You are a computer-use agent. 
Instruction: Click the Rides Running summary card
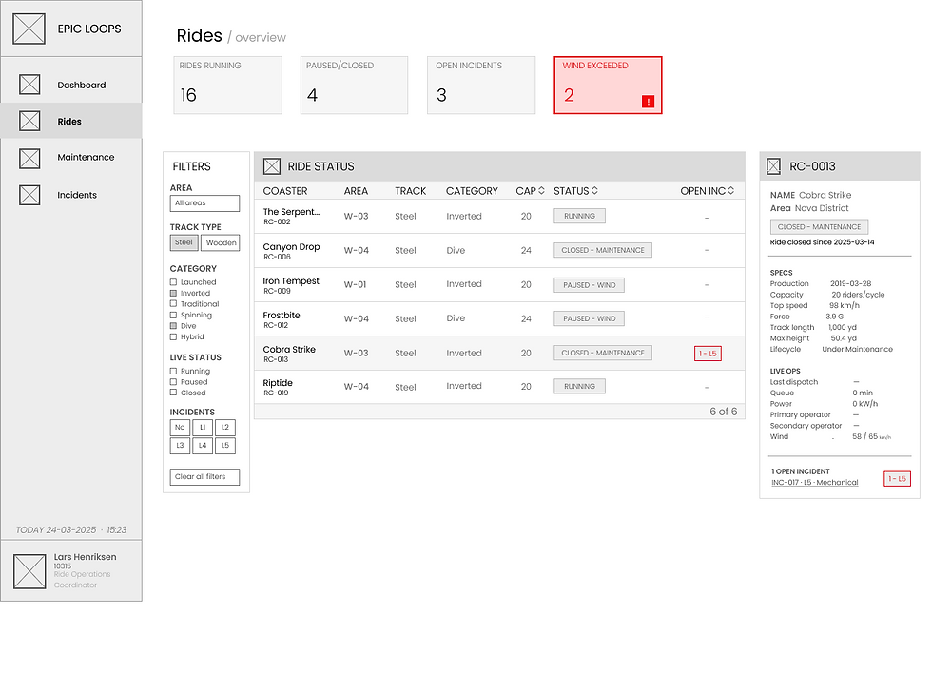(x=227, y=85)
